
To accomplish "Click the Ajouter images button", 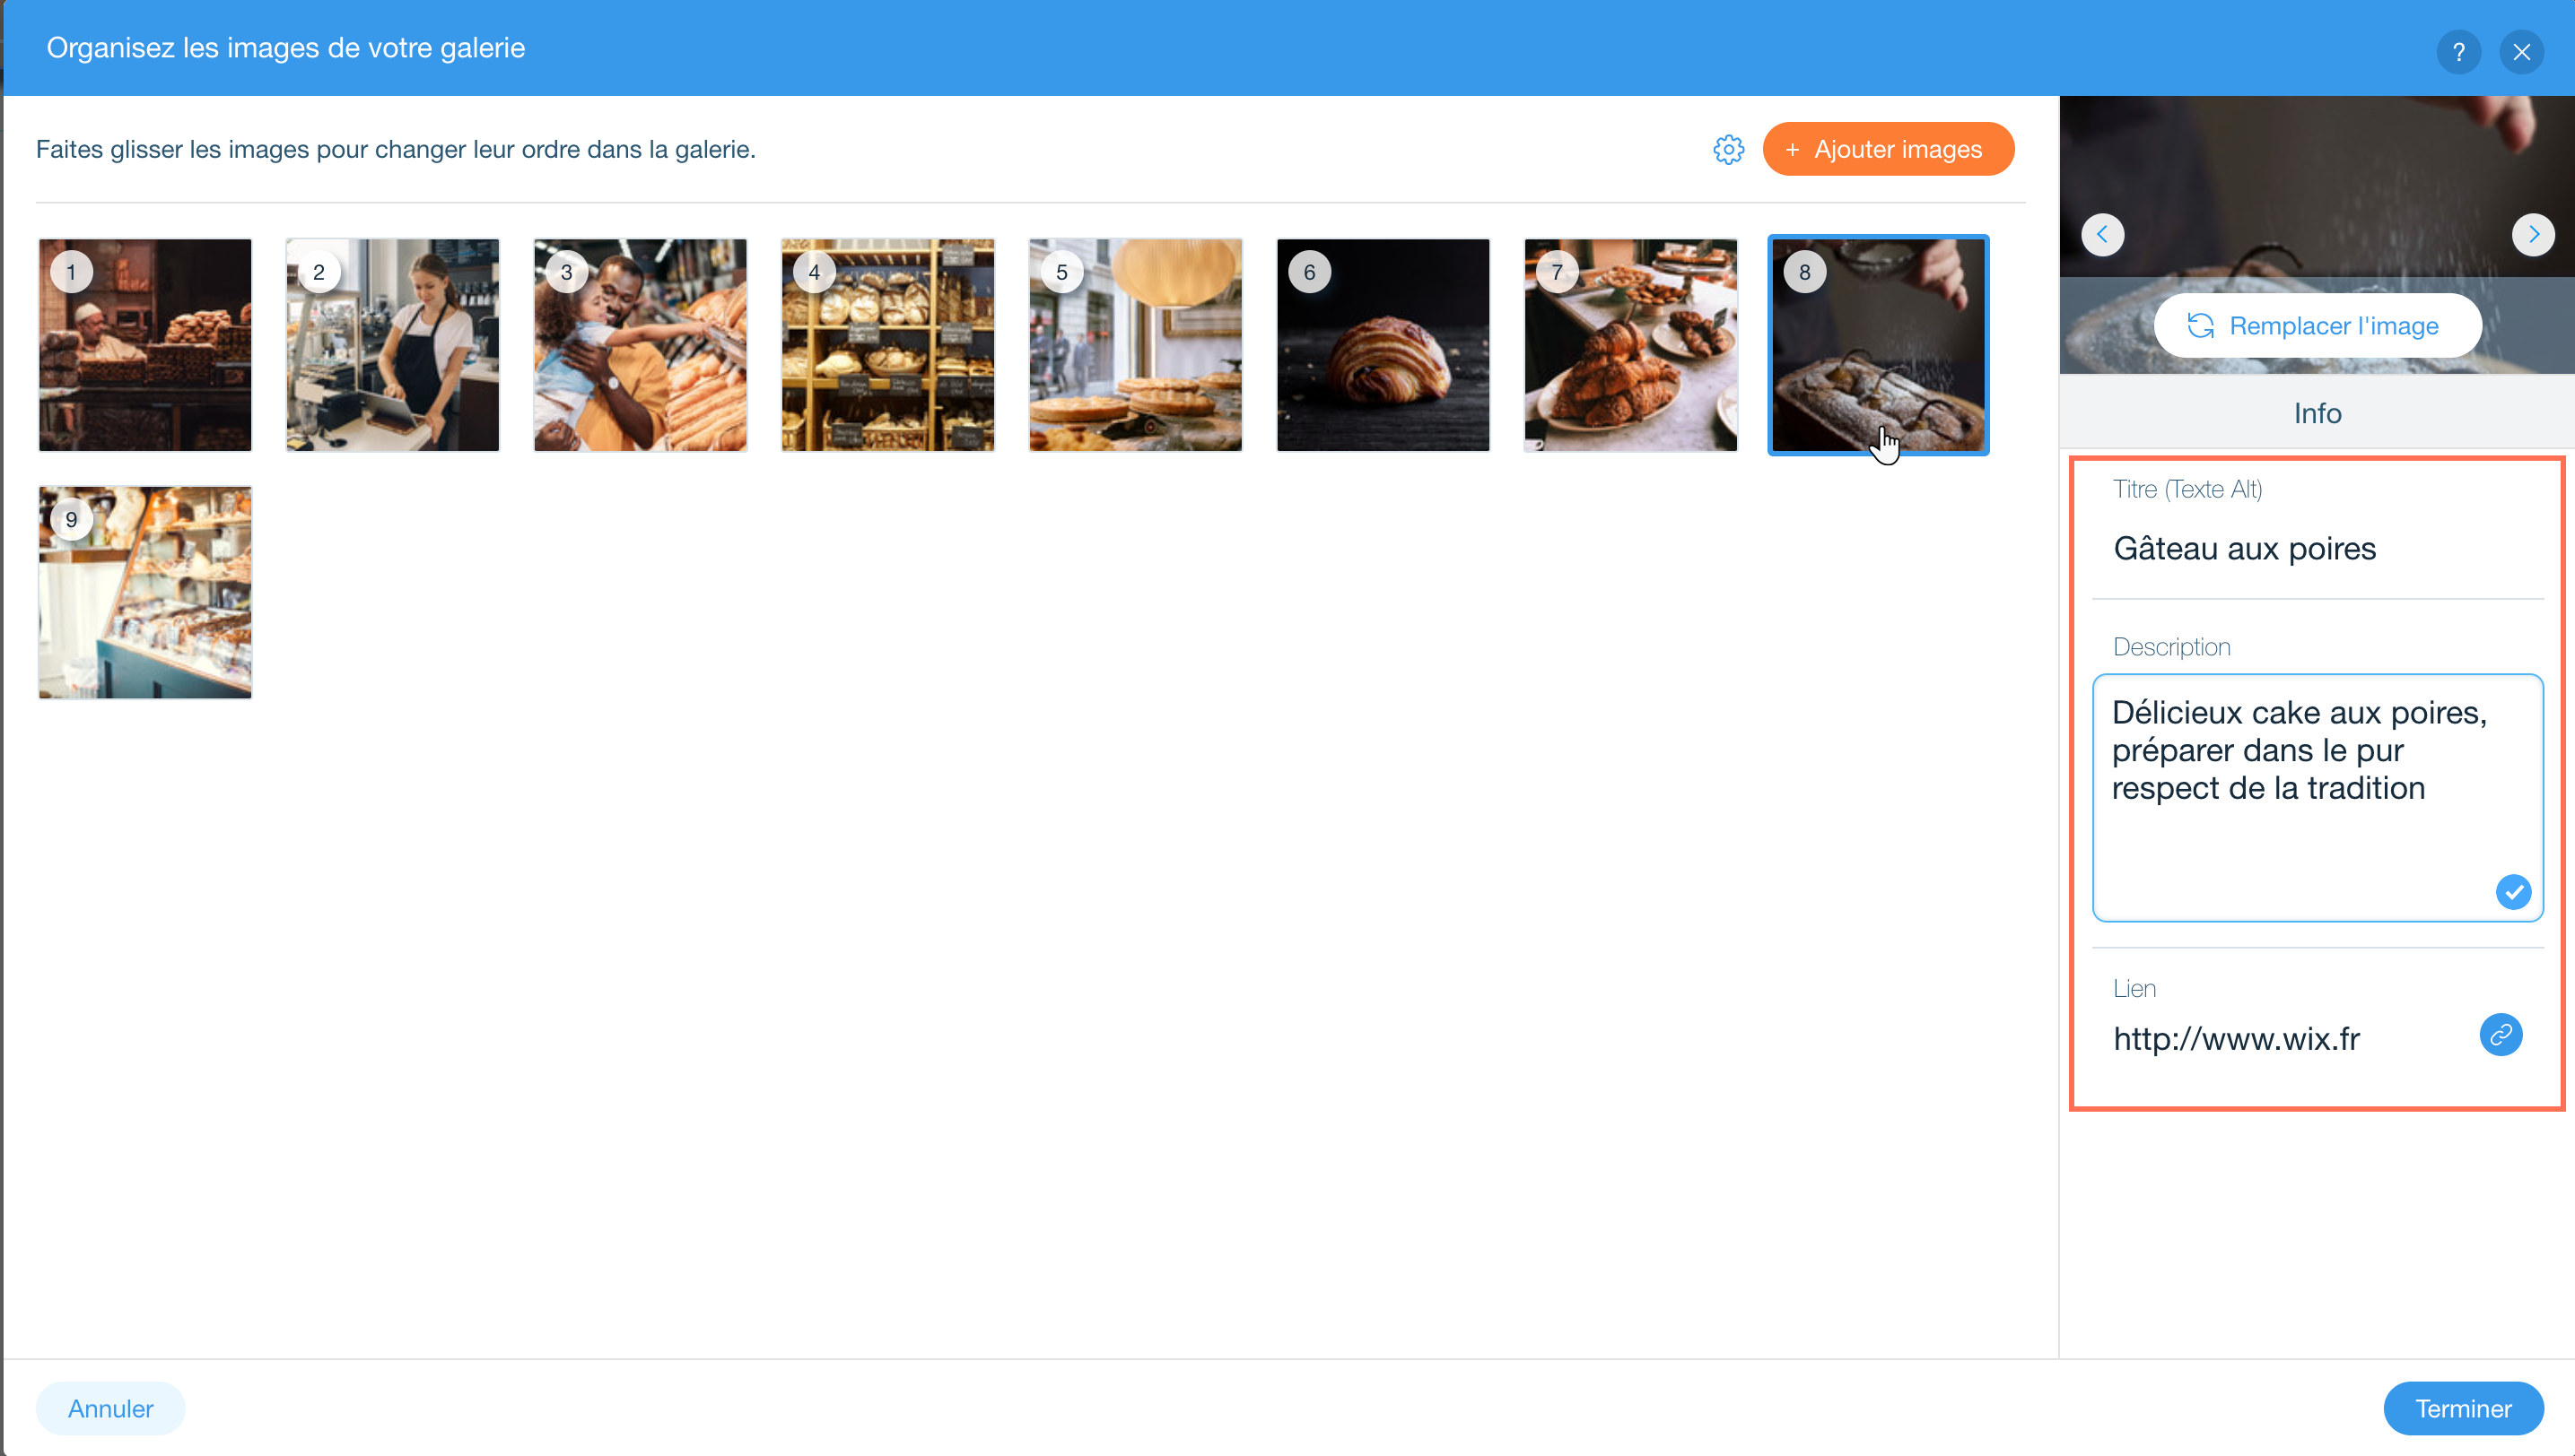I will pyautogui.click(x=1883, y=149).
